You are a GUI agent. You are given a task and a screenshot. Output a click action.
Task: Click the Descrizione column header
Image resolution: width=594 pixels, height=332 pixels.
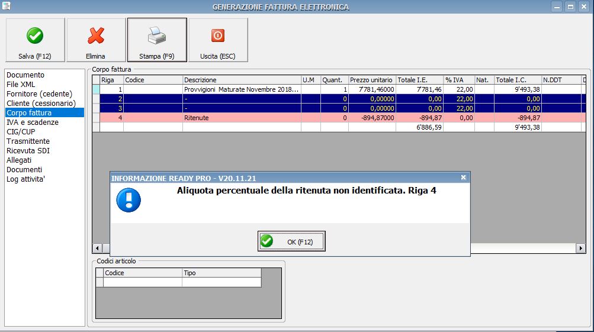[242, 80]
